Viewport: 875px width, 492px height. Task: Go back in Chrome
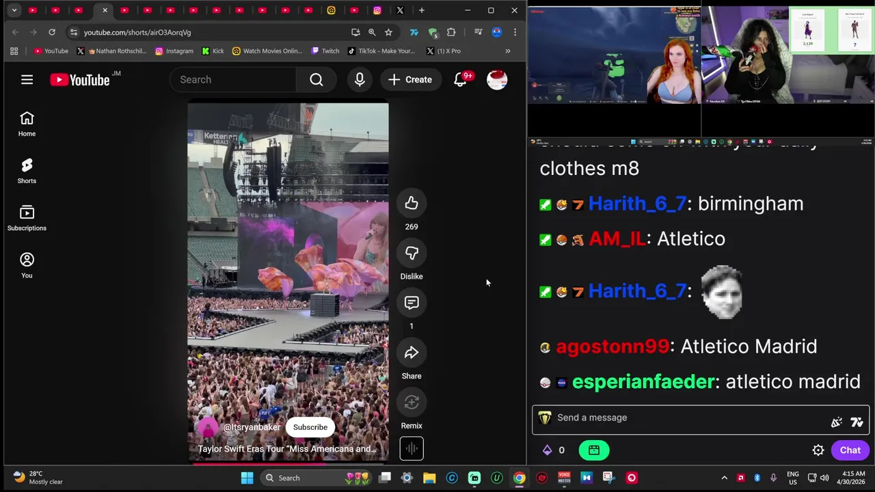pyautogui.click(x=15, y=32)
